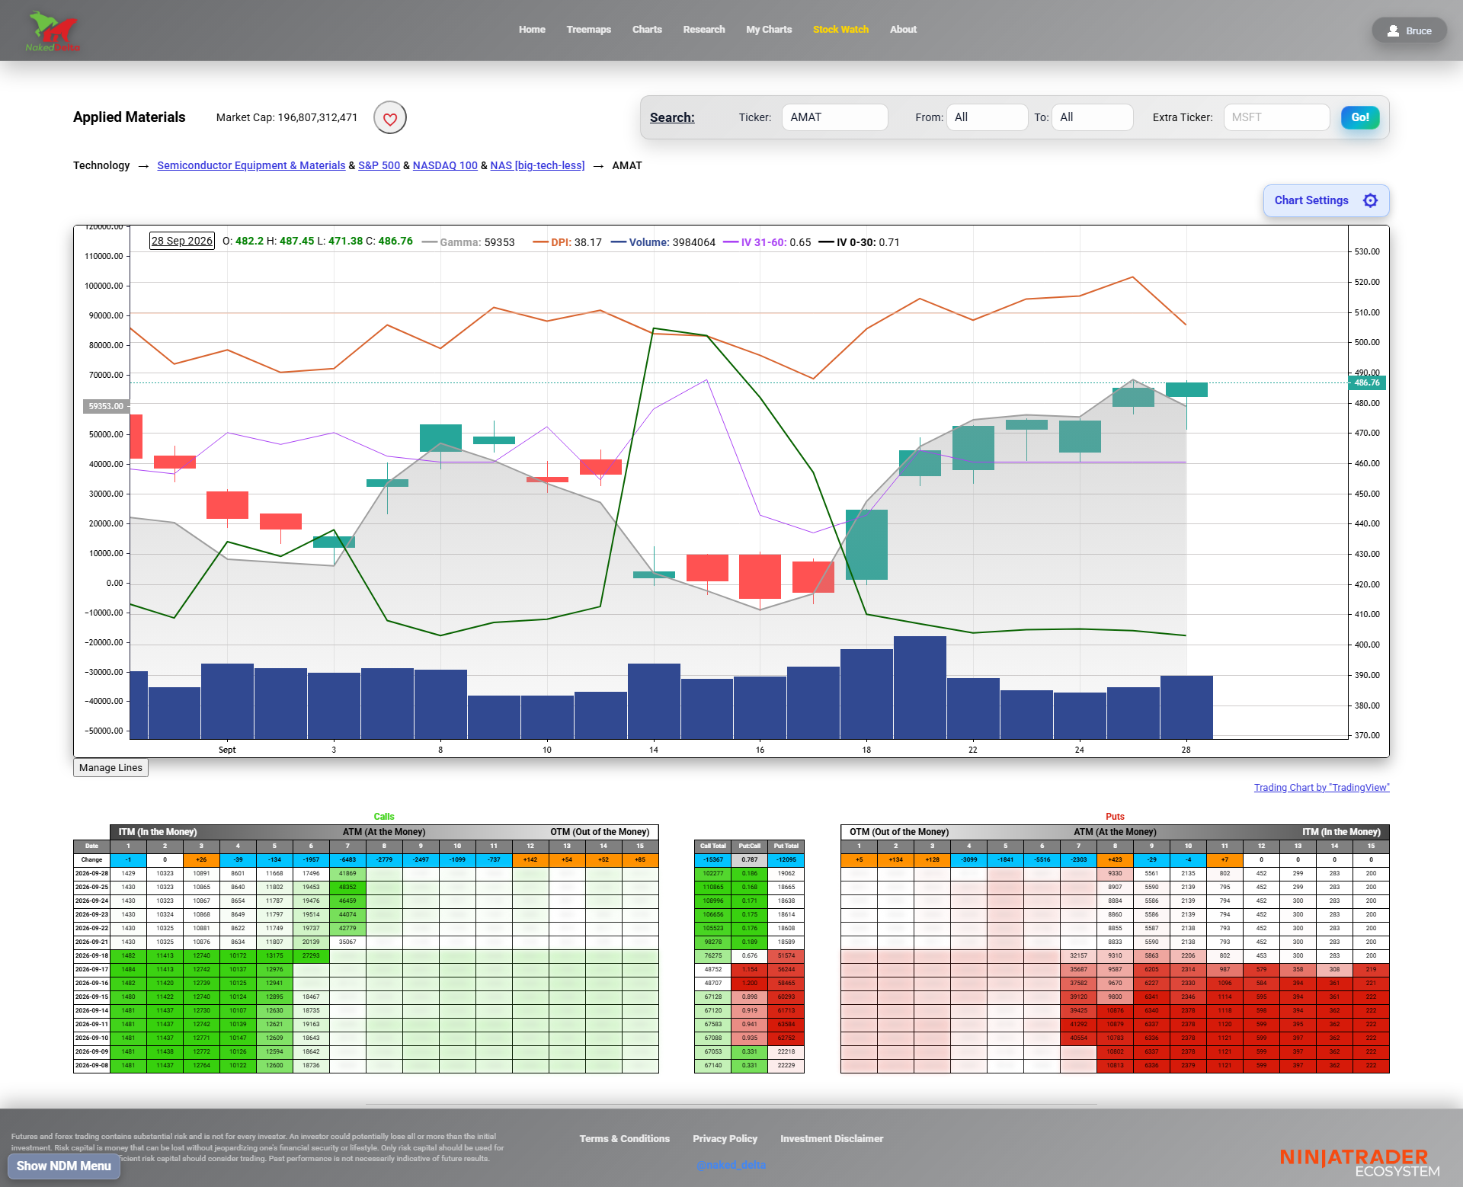
Task: Click the Go! search button
Action: click(1360, 117)
